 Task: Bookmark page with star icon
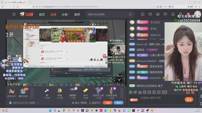click(x=173, y=7)
